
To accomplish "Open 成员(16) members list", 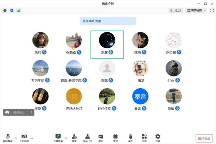I will (87, 138).
